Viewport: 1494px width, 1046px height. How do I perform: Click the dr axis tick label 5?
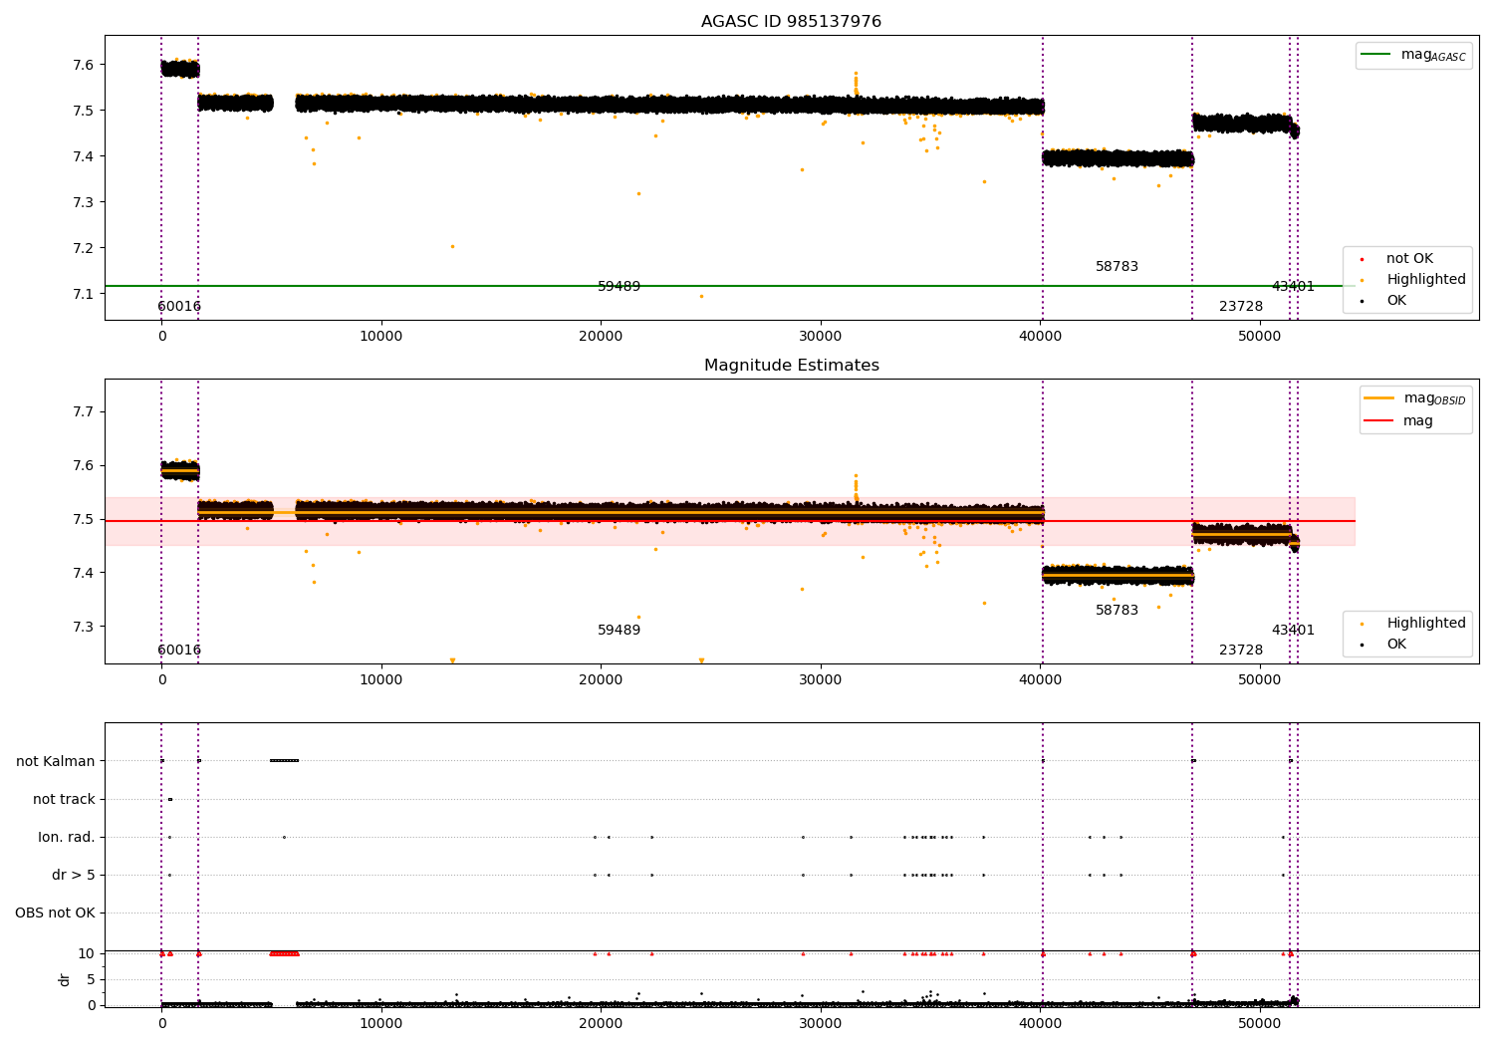pyautogui.click(x=92, y=980)
